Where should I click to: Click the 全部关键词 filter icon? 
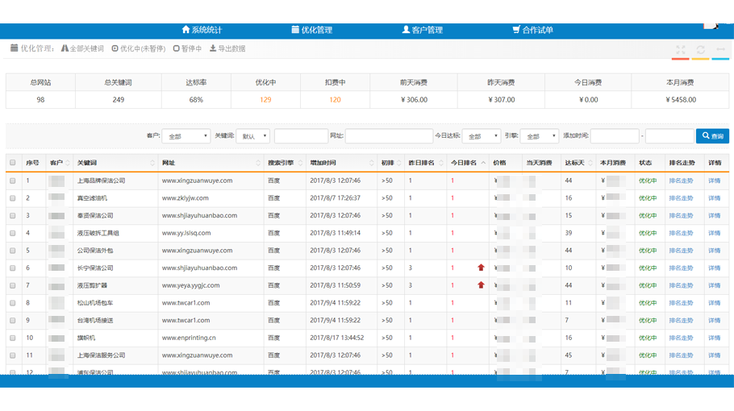coord(65,48)
